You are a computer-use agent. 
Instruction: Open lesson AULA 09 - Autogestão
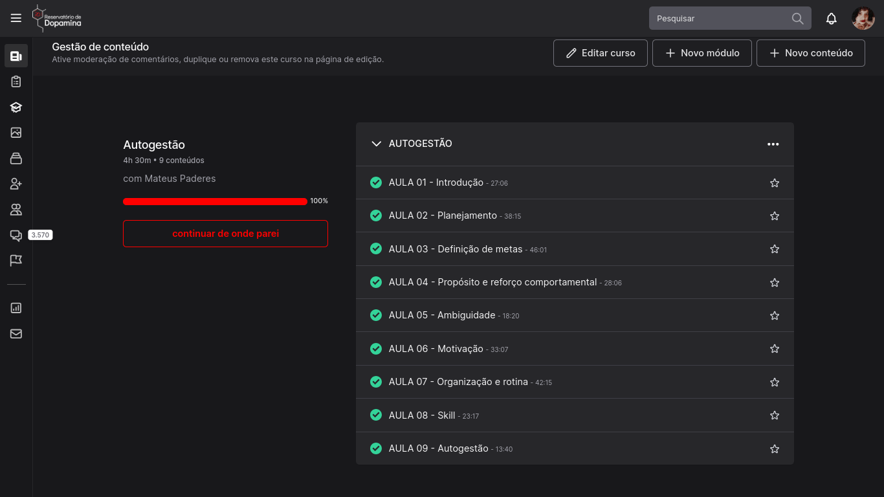pyautogui.click(x=438, y=448)
